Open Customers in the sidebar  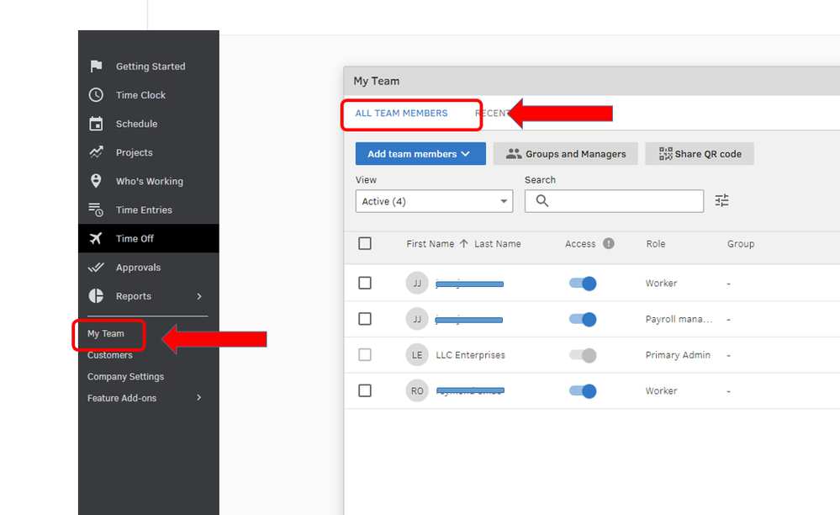coord(110,355)
